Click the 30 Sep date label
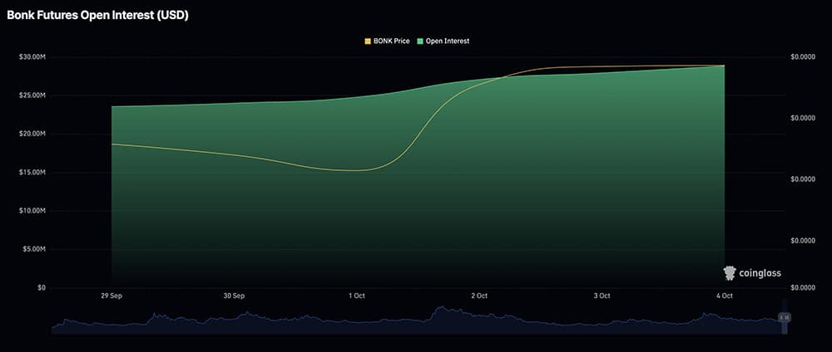The image size is (832, 352). pyautogui.click(x=234, y=296)
